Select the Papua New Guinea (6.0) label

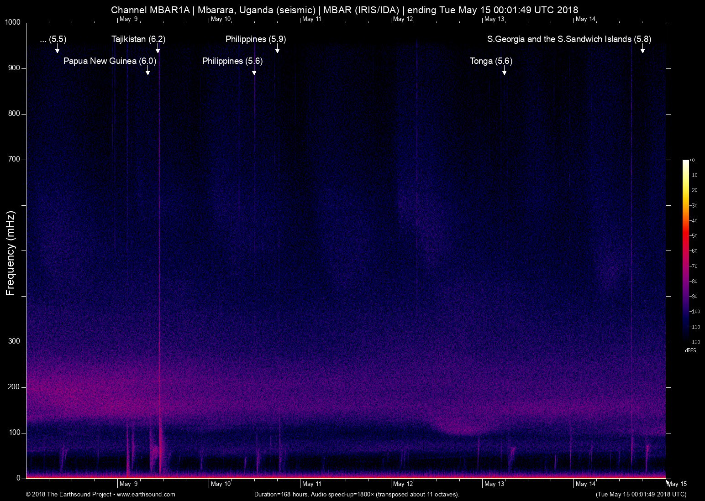point(110,61)
